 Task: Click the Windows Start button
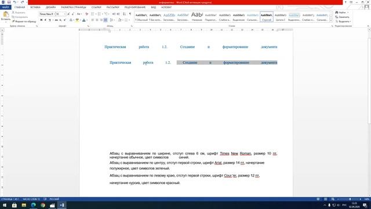(5, 205)
